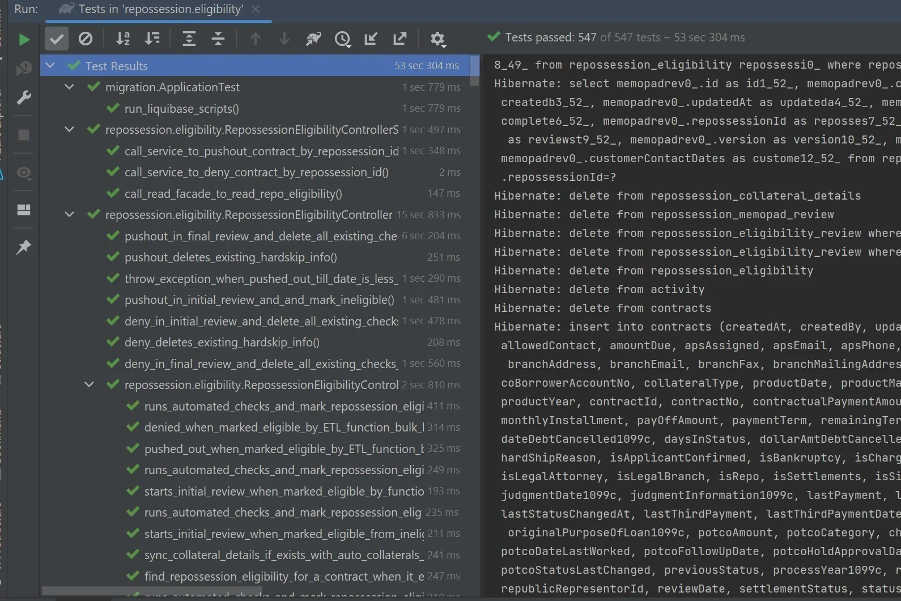Screen dimensions: 901x601
Task: Click Export Test Results icon
Action: [400, 39]
